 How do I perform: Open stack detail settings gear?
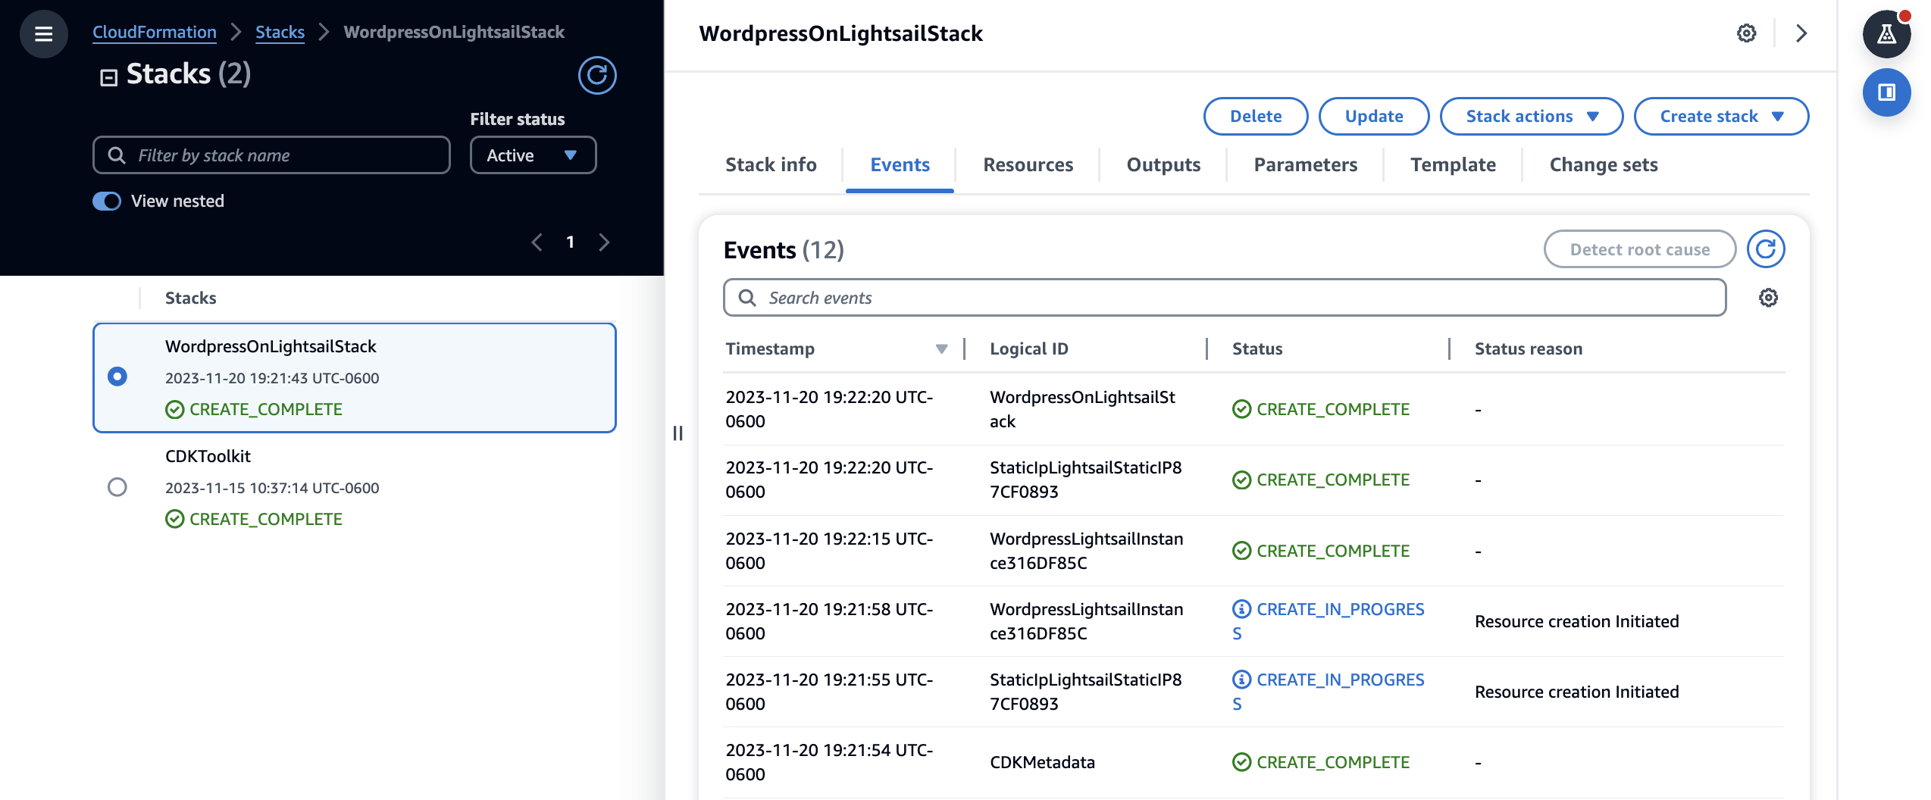click(1746, 33)
